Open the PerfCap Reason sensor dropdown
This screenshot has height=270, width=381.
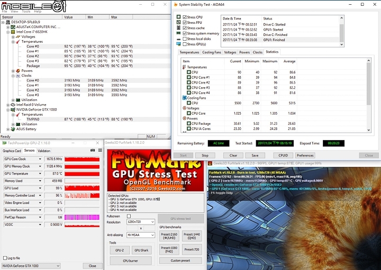click(x=40, y=217)
